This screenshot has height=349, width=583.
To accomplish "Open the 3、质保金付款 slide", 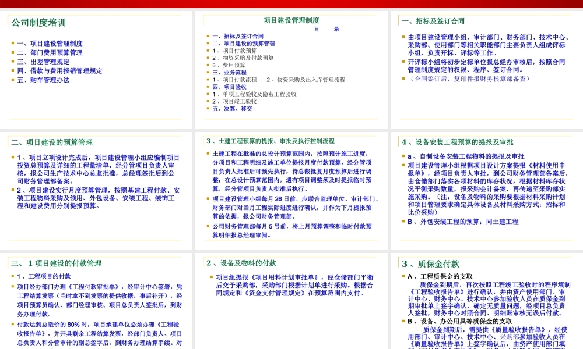I will coord(486,301).
